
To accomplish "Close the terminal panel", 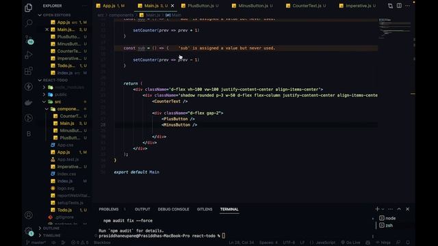I will pyautogui.click(x=408, y=209).
